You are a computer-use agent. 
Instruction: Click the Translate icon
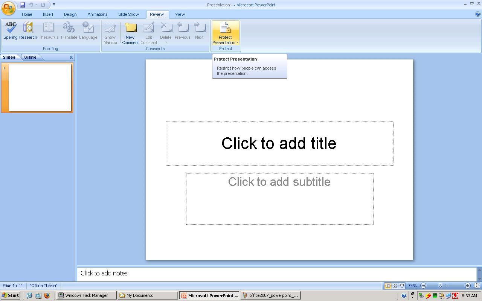[x=69, y=30]
